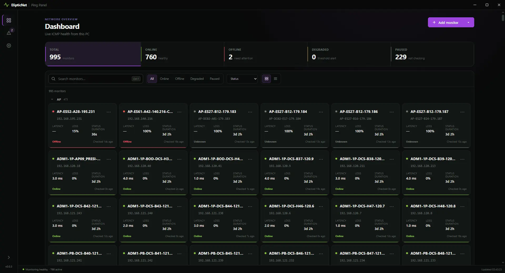Open the DEGRADED 0 threshold alert card
This screenshot has width=505, height=273.
[349, 54]
